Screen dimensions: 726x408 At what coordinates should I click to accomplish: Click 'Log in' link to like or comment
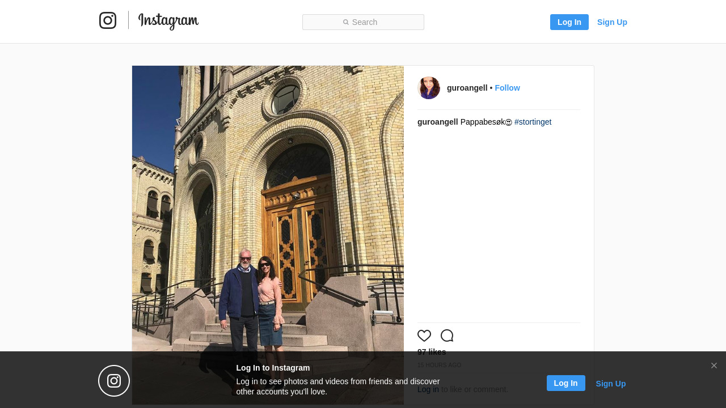428,389
